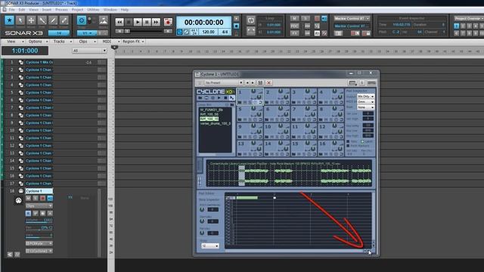The height and width of the screenshot is (272, 484).
Task: Click the synth icon on track 5
Action: [20, 92]
